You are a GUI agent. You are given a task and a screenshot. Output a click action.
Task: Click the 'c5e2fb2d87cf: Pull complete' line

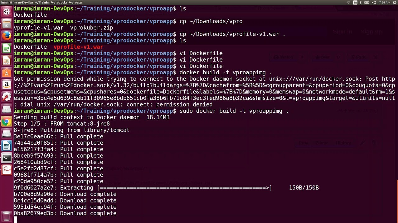58,168
